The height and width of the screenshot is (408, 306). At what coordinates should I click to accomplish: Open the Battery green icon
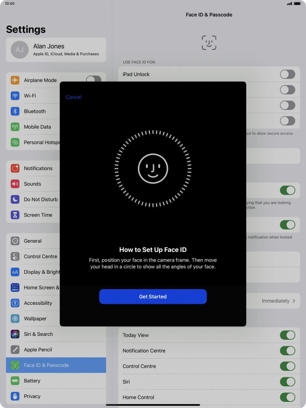point(15,381)
